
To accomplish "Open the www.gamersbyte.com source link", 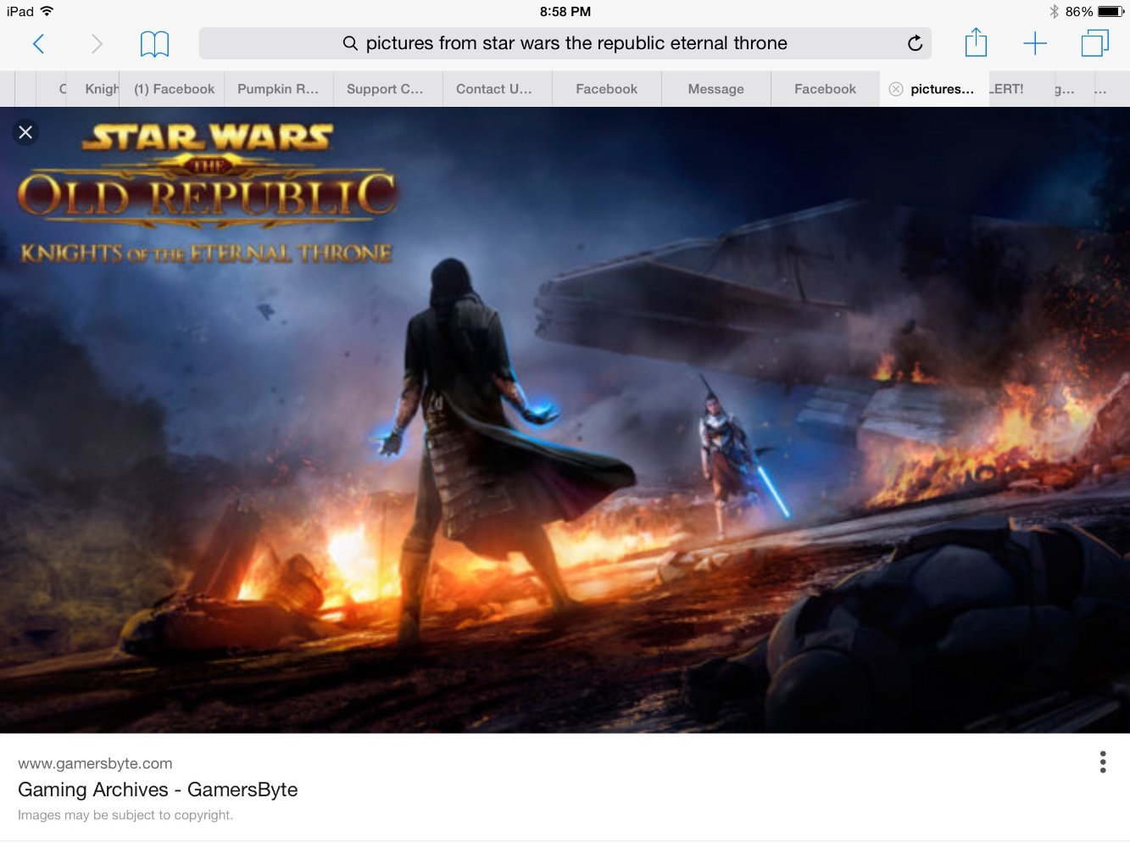I will tap(95, 763).
